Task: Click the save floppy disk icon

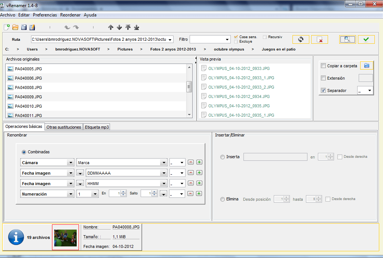Action: tap(24, 27)
